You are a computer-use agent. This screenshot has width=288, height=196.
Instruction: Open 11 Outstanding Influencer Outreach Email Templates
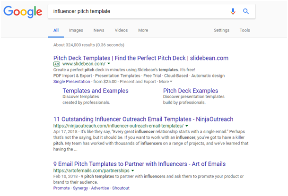(x=143, y=119)
